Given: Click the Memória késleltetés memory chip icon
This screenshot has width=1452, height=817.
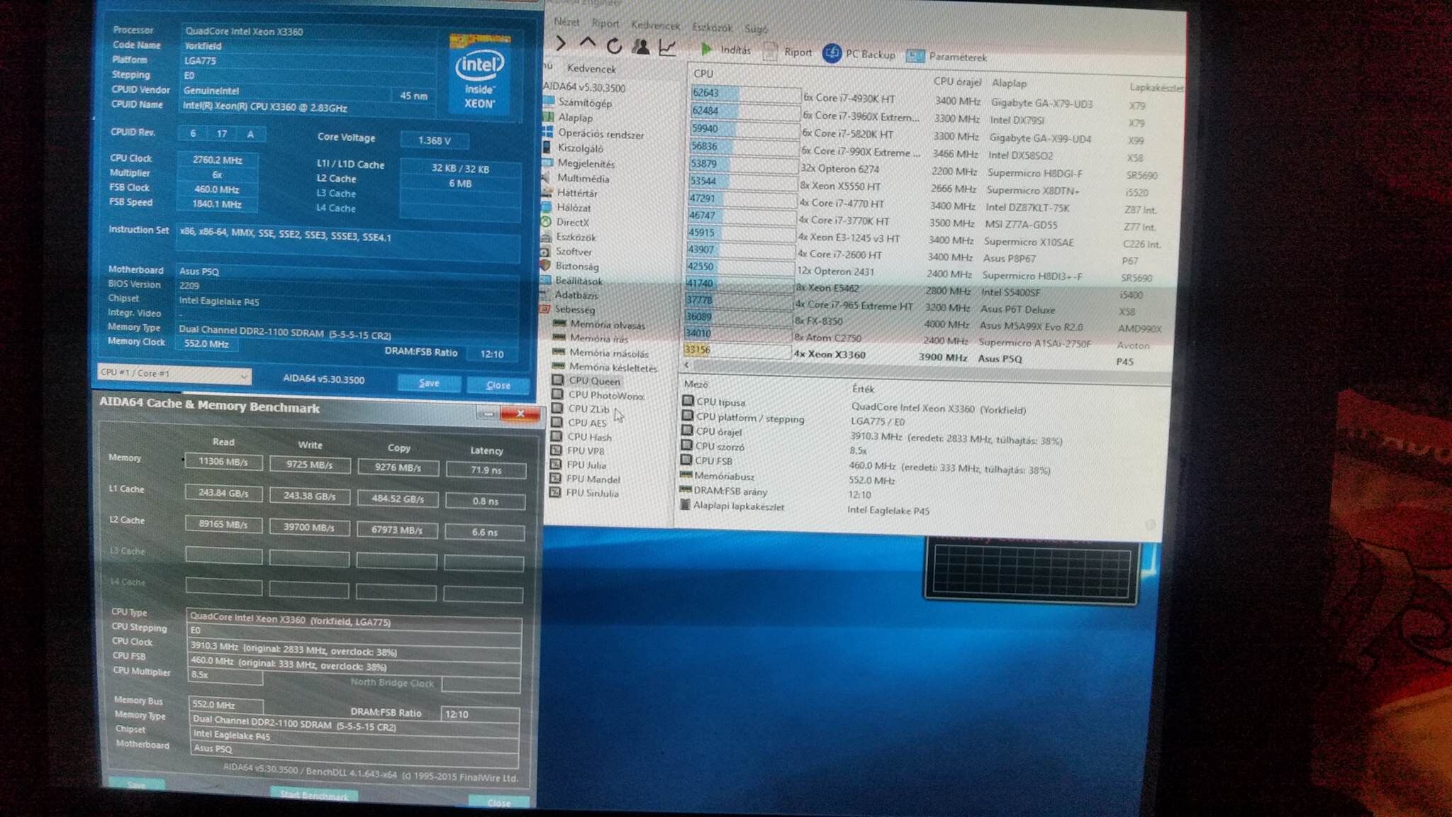Looking at the screenshot, I should coord(559,366).
